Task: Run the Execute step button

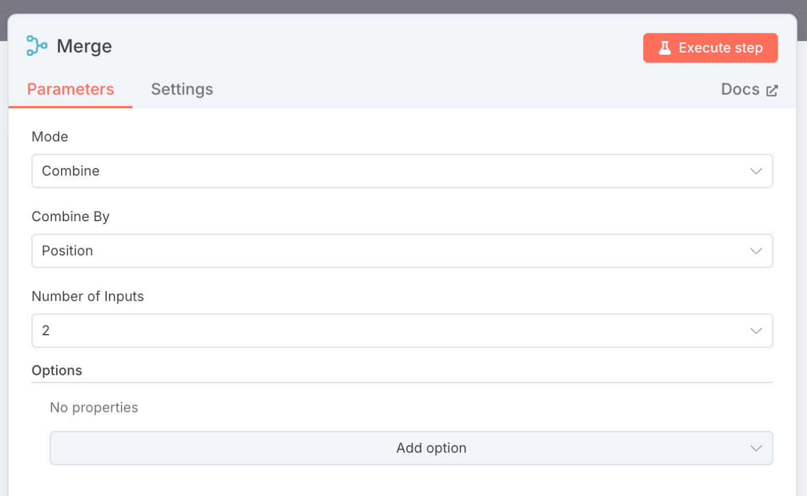Action: pos(710,48)
